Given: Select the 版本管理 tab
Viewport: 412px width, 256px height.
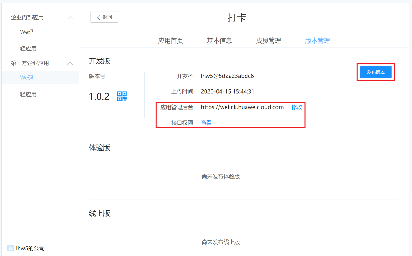Looking at the screenshot, I should pos(317,41).
